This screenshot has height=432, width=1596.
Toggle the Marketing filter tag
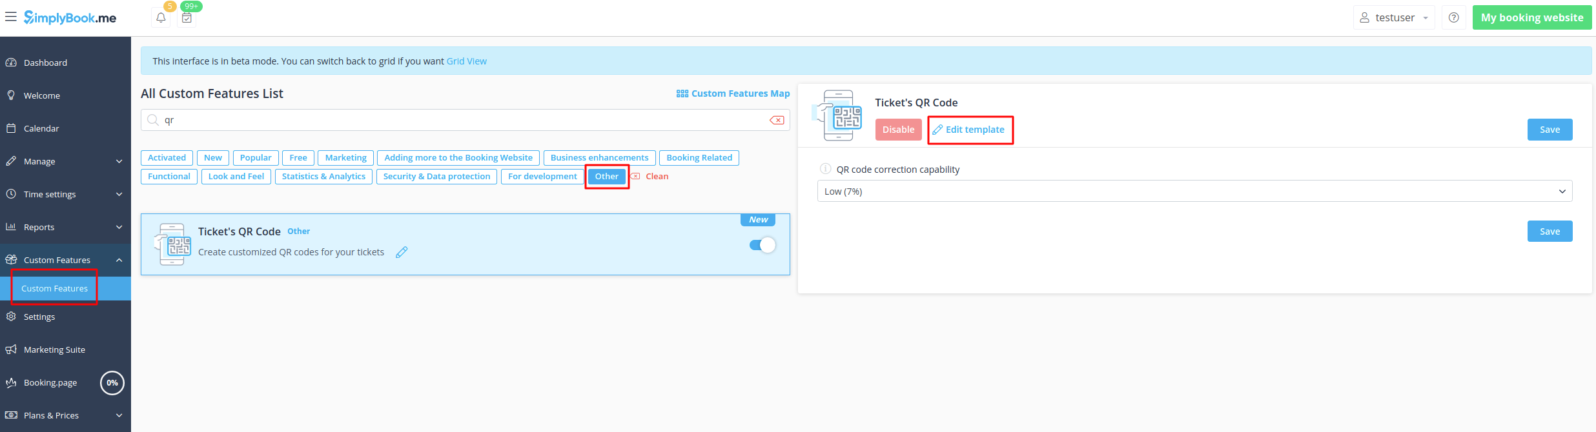345,158
